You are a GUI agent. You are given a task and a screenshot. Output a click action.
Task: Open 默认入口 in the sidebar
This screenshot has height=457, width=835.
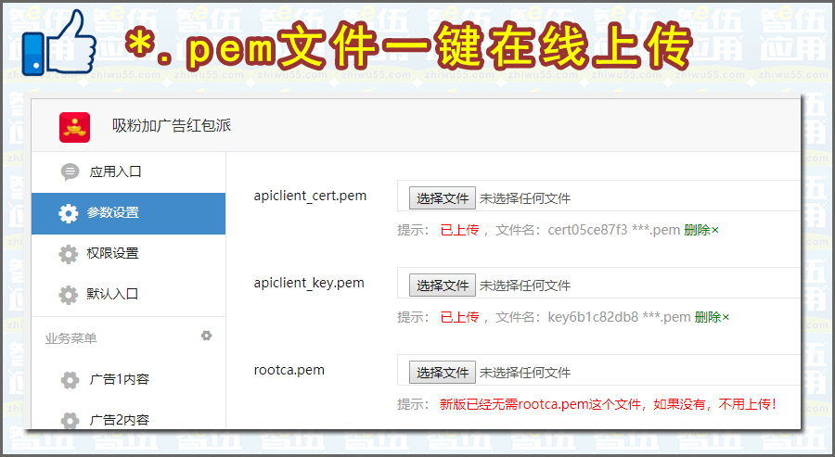click(x=112, y=294)
